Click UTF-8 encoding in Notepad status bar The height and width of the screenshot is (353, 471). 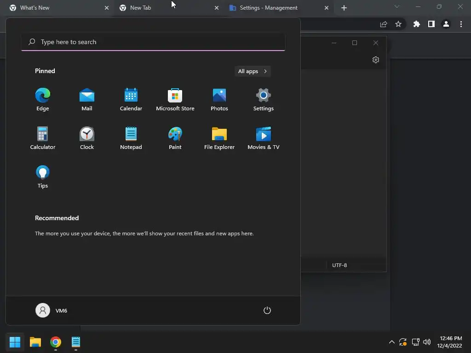click(x=339, y=265)
